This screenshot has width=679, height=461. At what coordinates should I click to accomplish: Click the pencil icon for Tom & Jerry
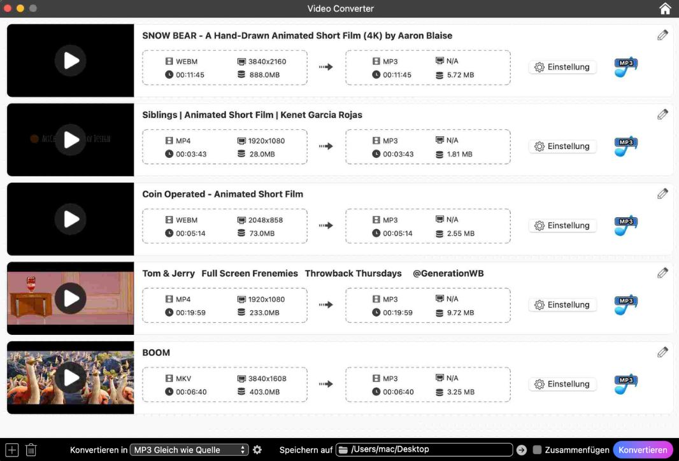coord(662,273)
